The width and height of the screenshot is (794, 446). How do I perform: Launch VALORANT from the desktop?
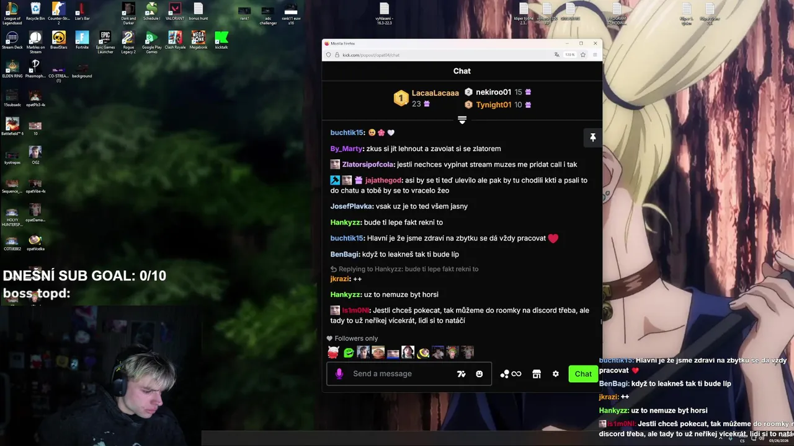[175, 12]
